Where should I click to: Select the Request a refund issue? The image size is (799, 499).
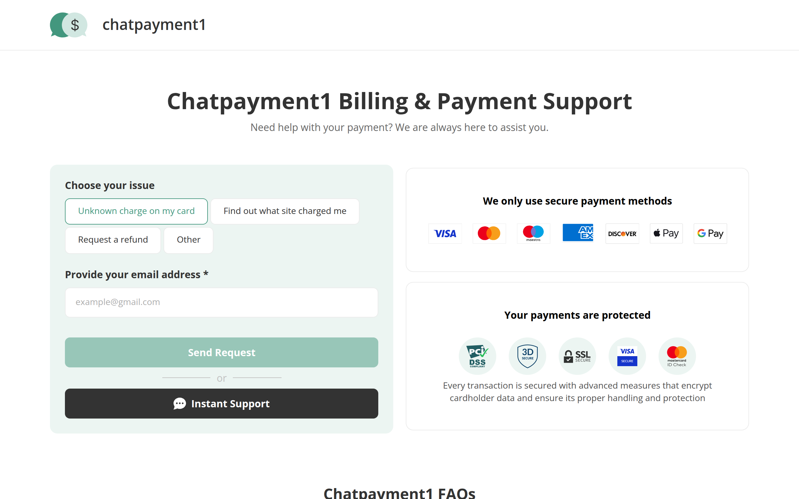tap(113, 240)
